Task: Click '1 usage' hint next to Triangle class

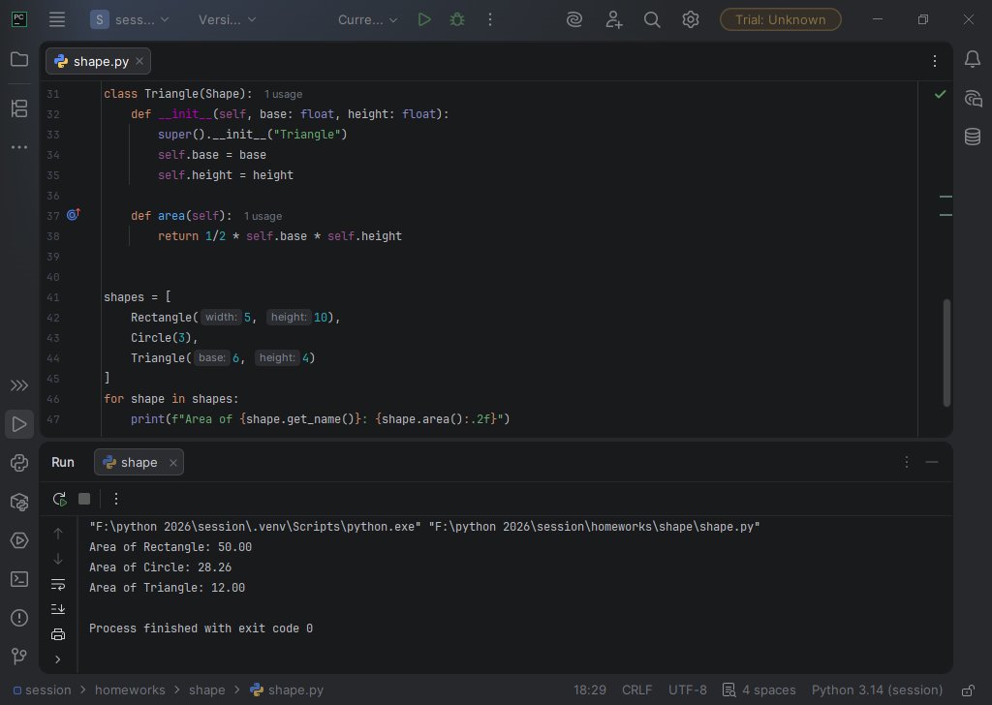Action: [x=284, y=94]
